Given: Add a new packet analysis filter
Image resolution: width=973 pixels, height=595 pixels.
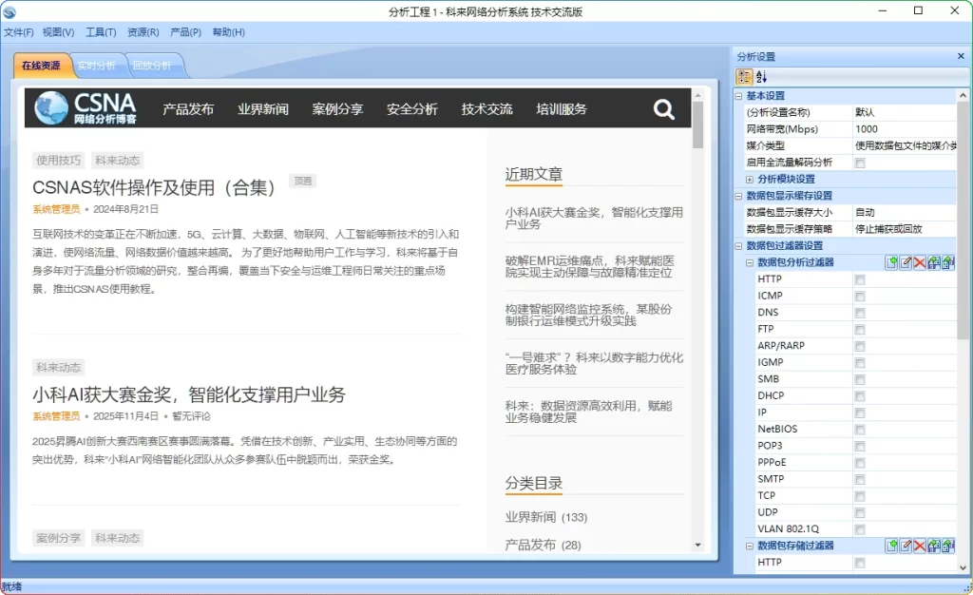Looking at the screenshot, I should click(x=891, y=261).
